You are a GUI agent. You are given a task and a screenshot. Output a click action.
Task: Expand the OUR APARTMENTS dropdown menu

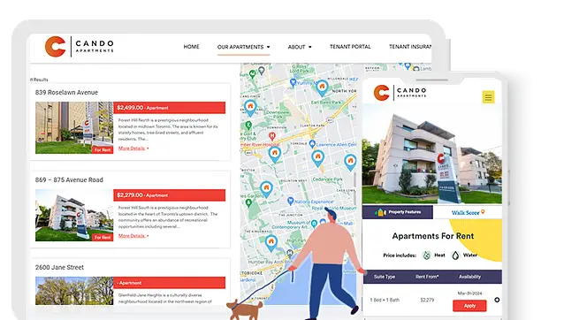point(243,47)
